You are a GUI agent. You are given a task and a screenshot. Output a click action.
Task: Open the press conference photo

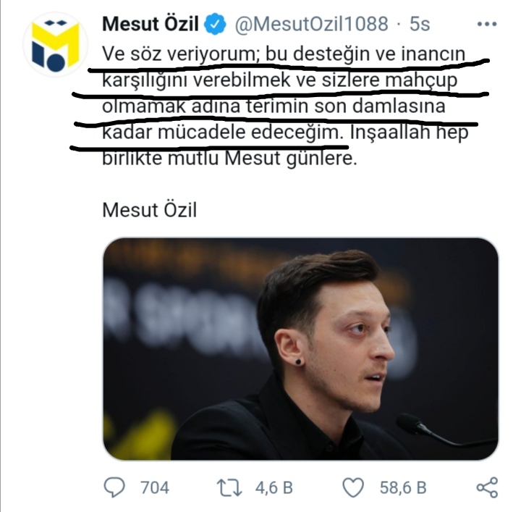(x=300, y=349)
